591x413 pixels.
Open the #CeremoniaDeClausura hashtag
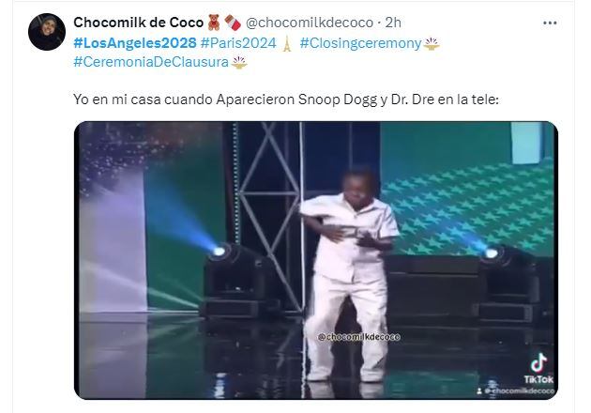coord(151,62)
